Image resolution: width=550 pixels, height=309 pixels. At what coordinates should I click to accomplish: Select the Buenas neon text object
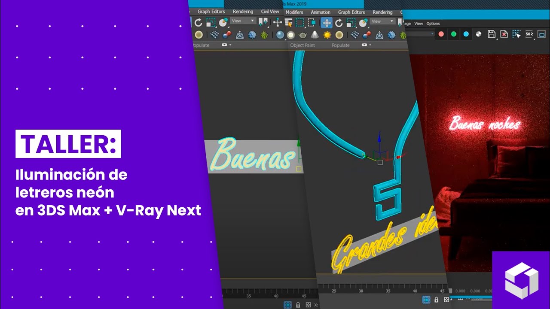tap(254, 155)
